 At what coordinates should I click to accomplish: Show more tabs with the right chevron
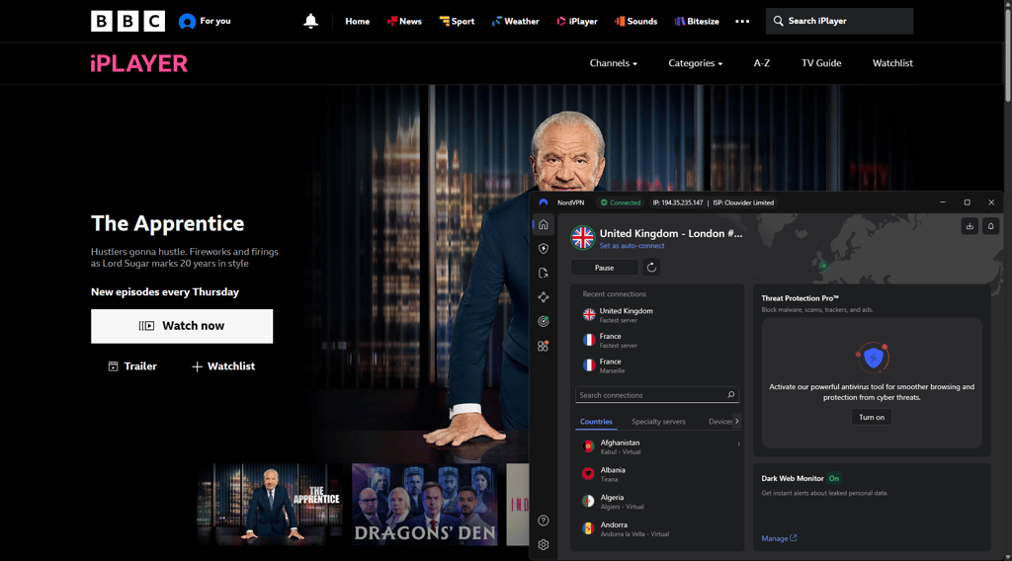[737, 421]
